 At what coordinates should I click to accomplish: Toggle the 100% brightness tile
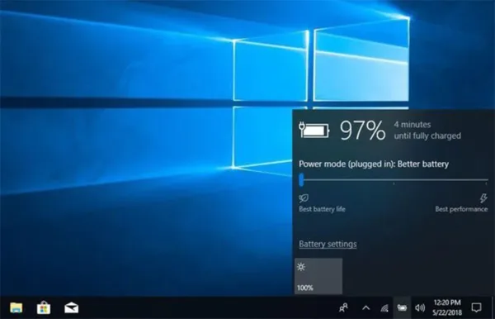[318, 276]
